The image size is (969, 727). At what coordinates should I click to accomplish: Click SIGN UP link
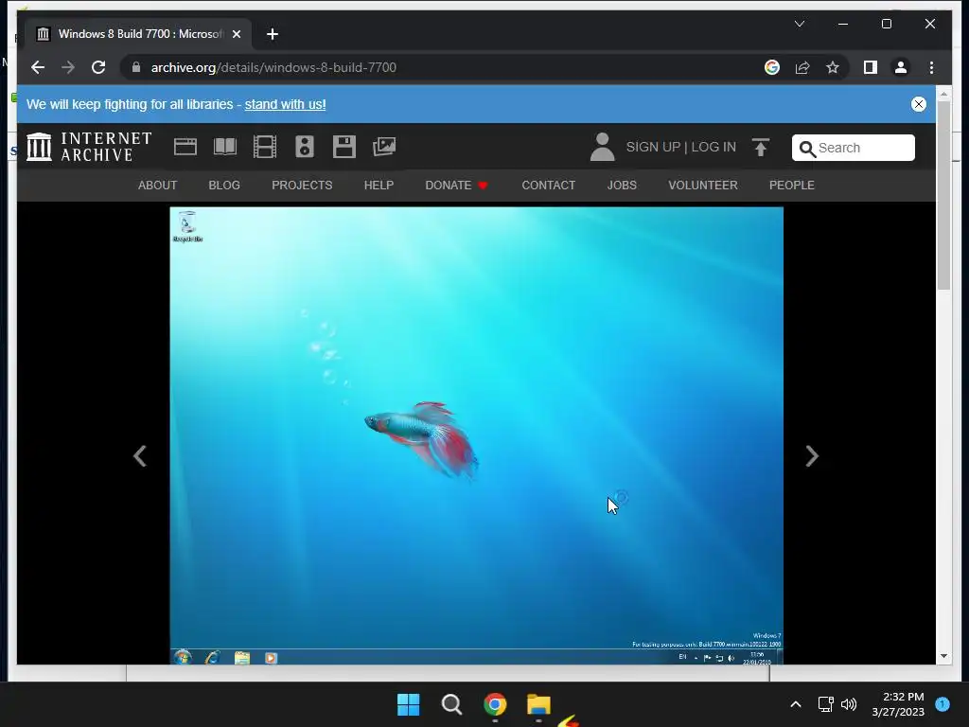[x=653, y=147]
